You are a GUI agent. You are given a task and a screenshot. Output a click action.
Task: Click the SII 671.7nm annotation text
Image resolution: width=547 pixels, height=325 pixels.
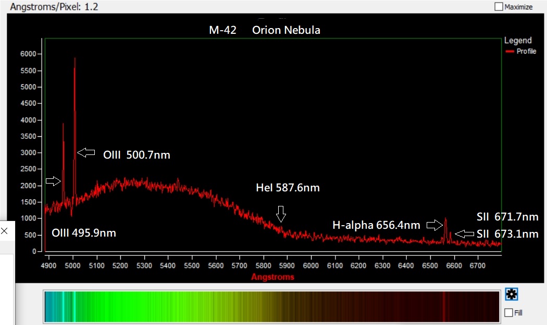[507, 217]
